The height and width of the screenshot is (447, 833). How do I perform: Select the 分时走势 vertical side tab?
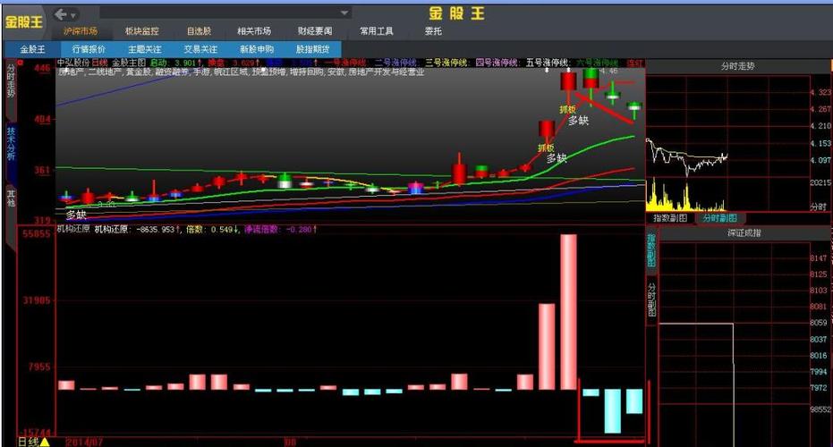click(11, 80)
